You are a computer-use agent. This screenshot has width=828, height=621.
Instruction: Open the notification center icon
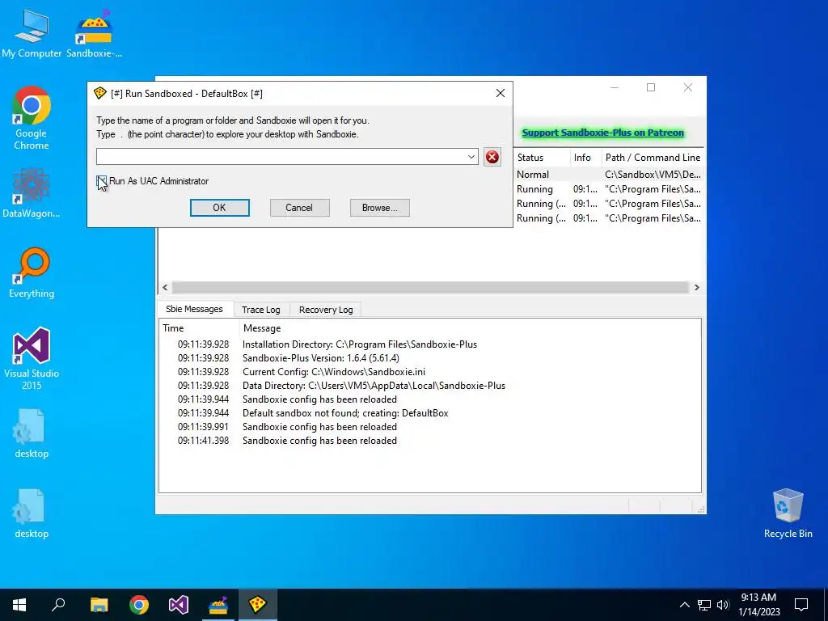pos(801,605)
